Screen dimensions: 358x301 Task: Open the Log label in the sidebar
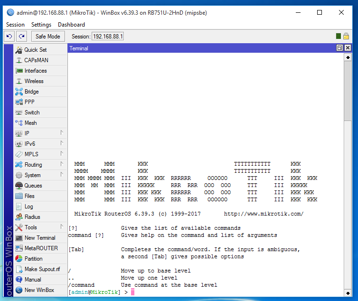tap(29, 207)
